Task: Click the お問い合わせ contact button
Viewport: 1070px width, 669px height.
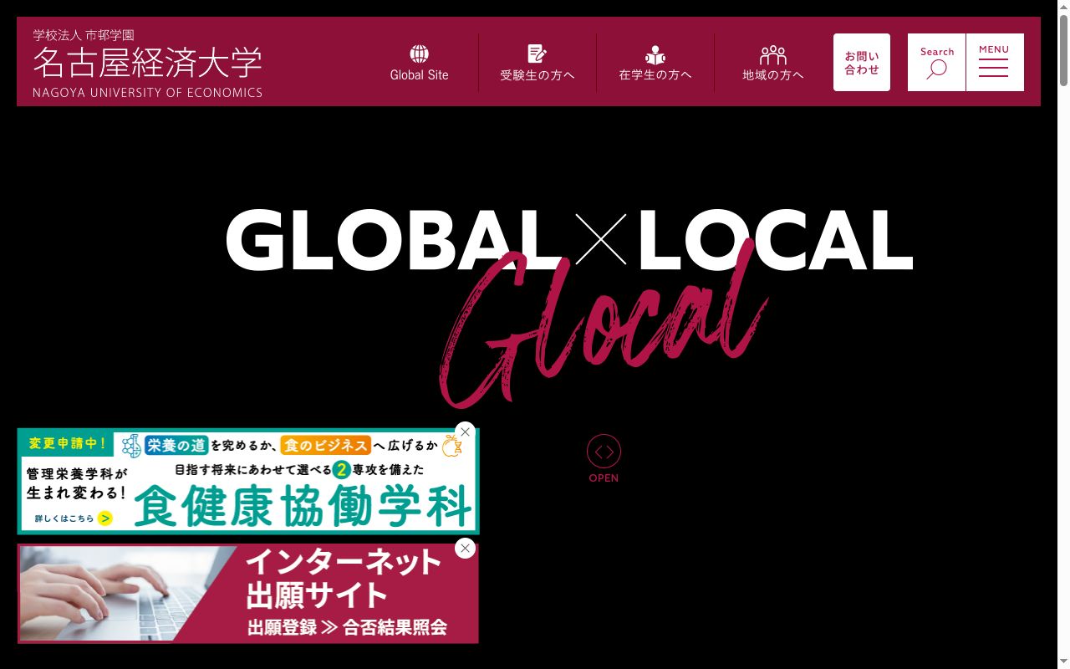Action: tap(862, 63)
